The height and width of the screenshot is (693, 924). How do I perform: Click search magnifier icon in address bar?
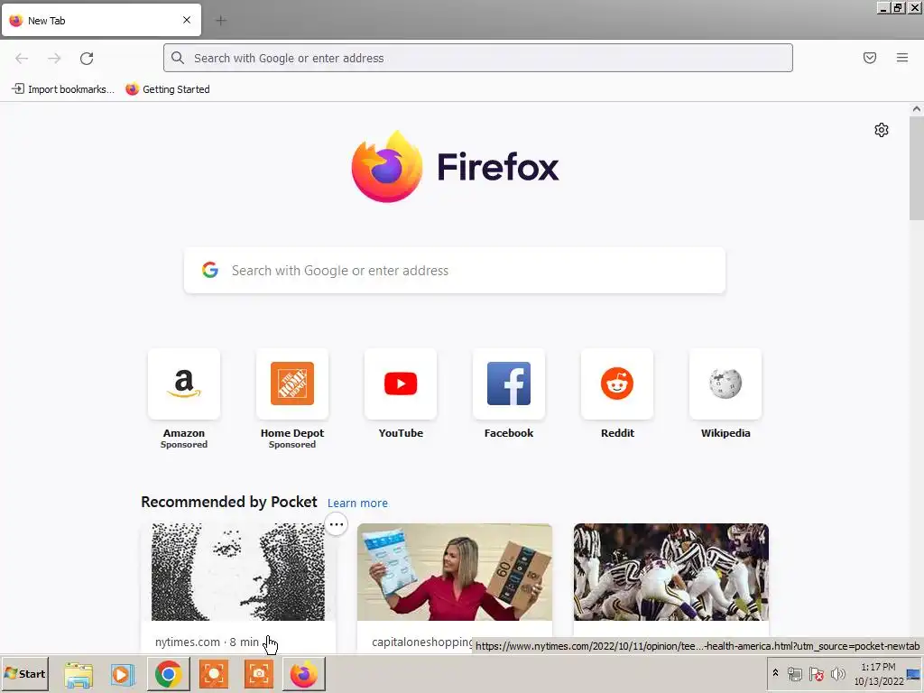point(178,58)
